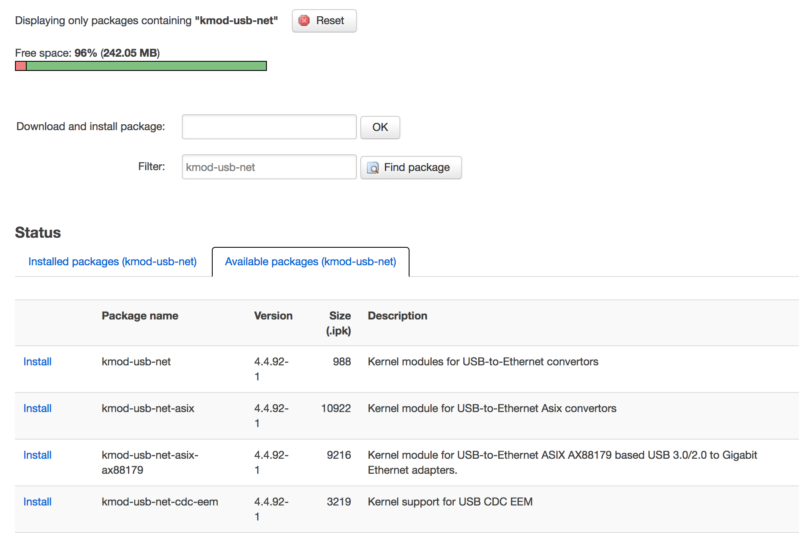Click the Version column header
Screen dimensions: 804x533
coord(273,316)
